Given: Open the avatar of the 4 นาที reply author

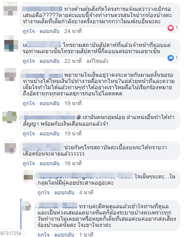Looking at the screenshot, I should coord(28,176).
